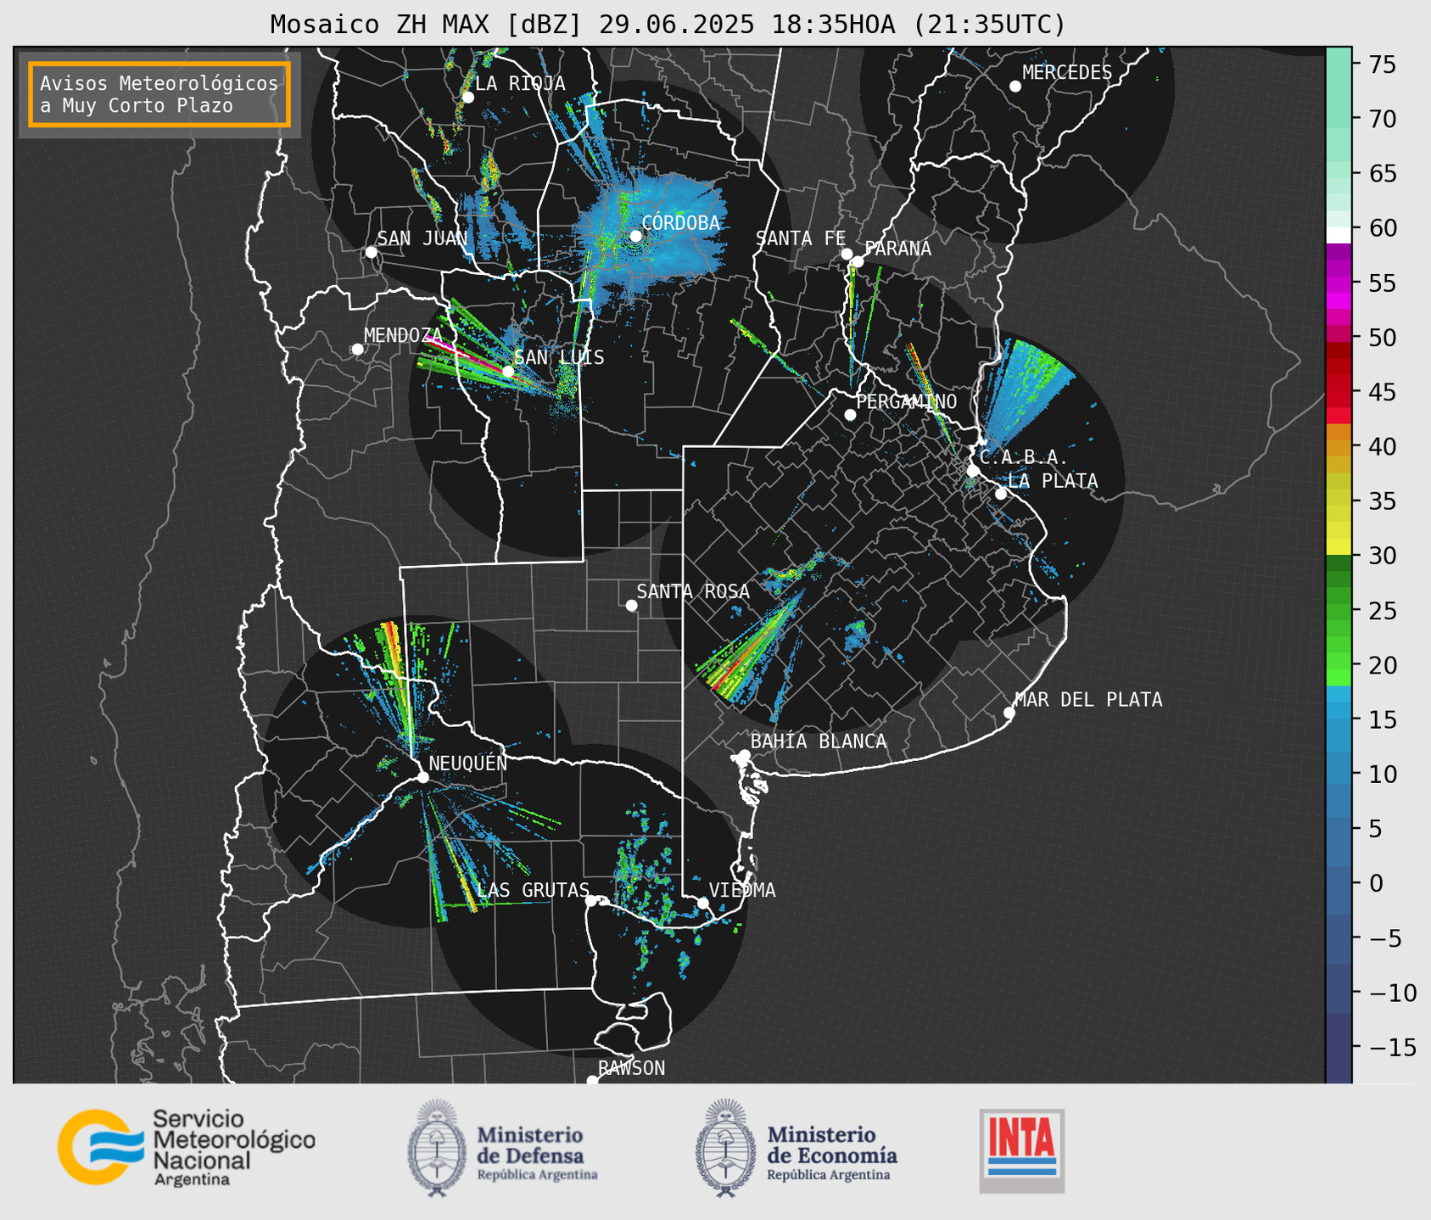1431x1220 pixels.
Task: Click the LAS GRUTAS label text
Action: 534,890
